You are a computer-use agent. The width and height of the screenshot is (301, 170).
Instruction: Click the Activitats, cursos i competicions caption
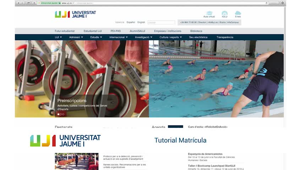click(x=82, y=107)
